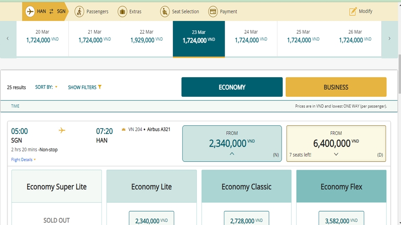Viewport: 401px width, 225px height.
Task: Expand the 6,400,000 VND business fares
Action: [x=336, y=154]
